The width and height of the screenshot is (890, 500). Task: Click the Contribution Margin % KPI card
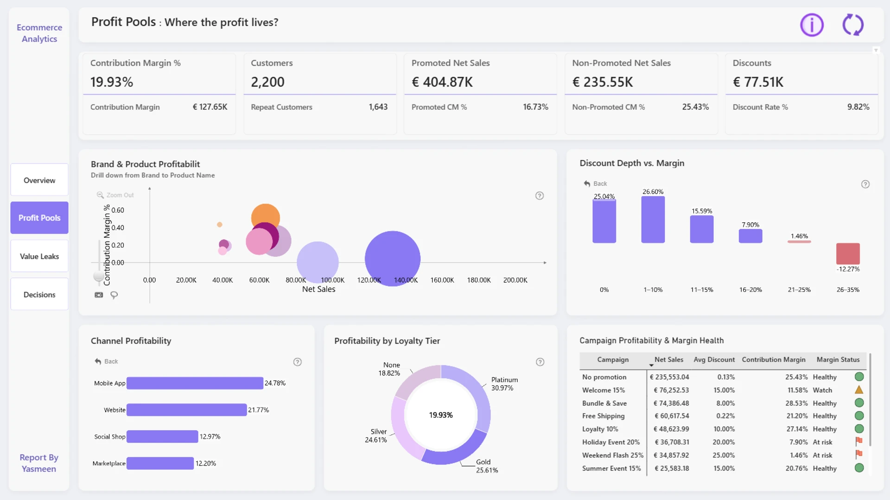tap(159, 94)
